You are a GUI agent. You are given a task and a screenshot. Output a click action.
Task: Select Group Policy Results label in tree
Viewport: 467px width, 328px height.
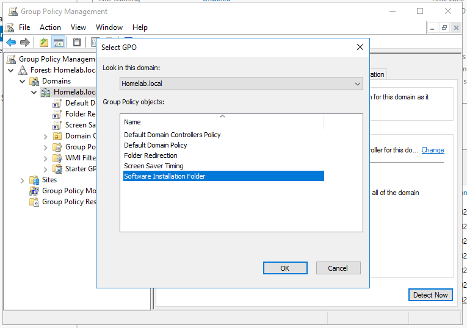tap(69, 202)
